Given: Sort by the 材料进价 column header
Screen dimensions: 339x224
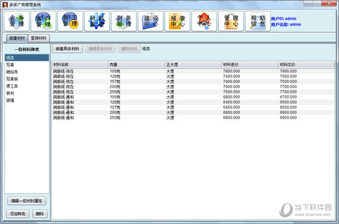Looking at the screenshot, I should coord(250,65).
